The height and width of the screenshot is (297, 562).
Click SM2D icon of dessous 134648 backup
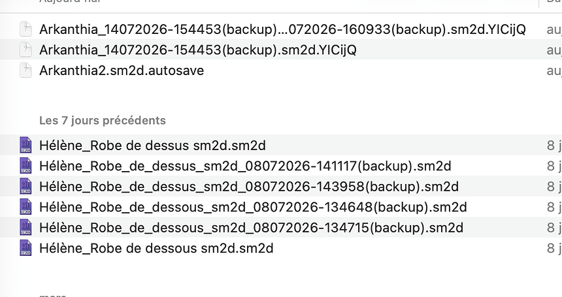pyautogui.click(x=25, y=207)
